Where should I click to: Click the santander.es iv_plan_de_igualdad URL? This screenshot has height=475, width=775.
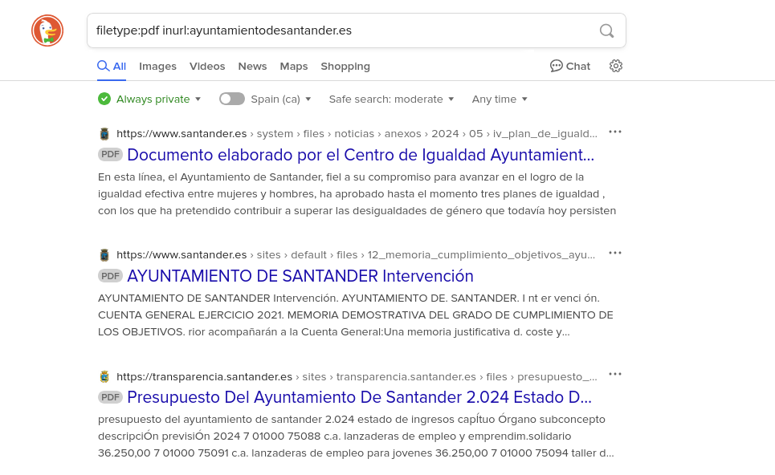click(357, 134)
